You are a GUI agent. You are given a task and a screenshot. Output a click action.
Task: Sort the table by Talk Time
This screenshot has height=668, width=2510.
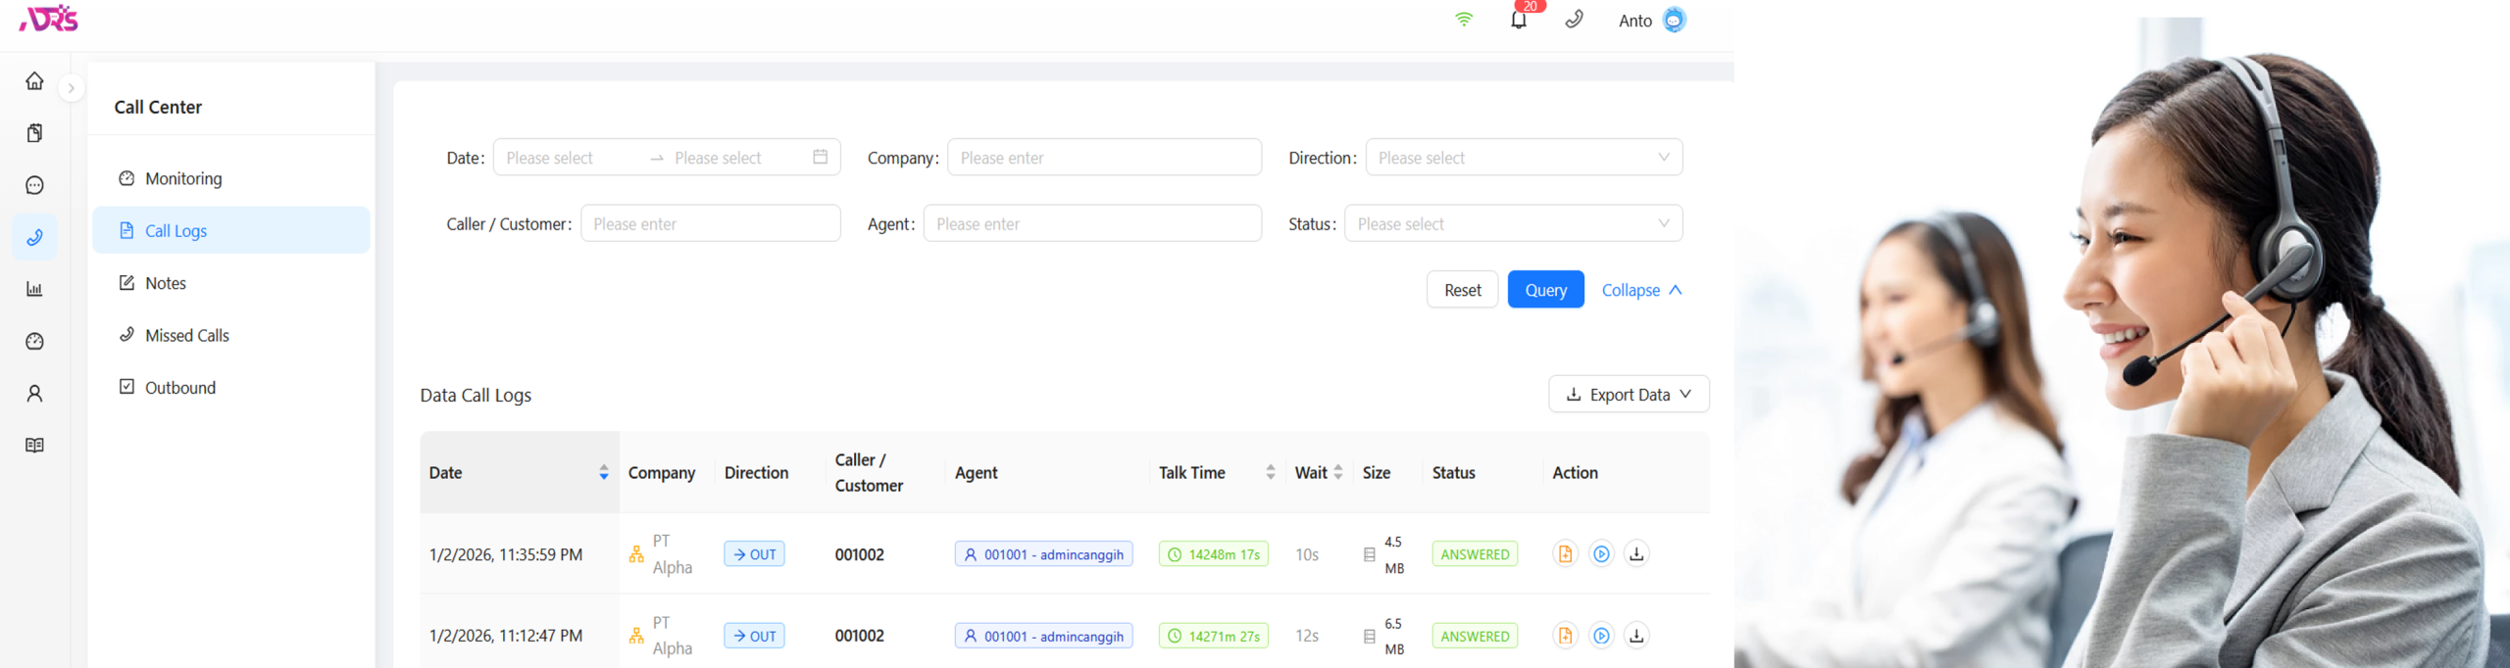tap(1270, 472)
